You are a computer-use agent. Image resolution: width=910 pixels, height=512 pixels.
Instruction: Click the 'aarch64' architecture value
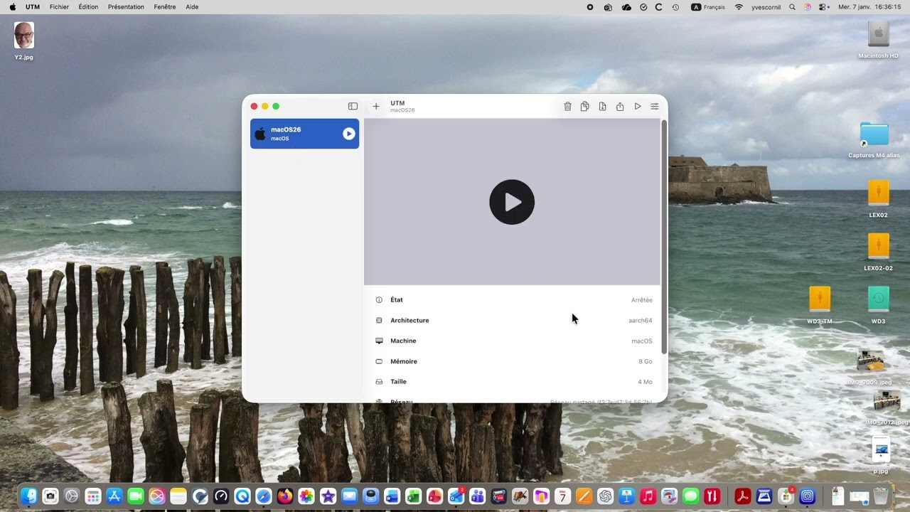(x=640, y=321)
